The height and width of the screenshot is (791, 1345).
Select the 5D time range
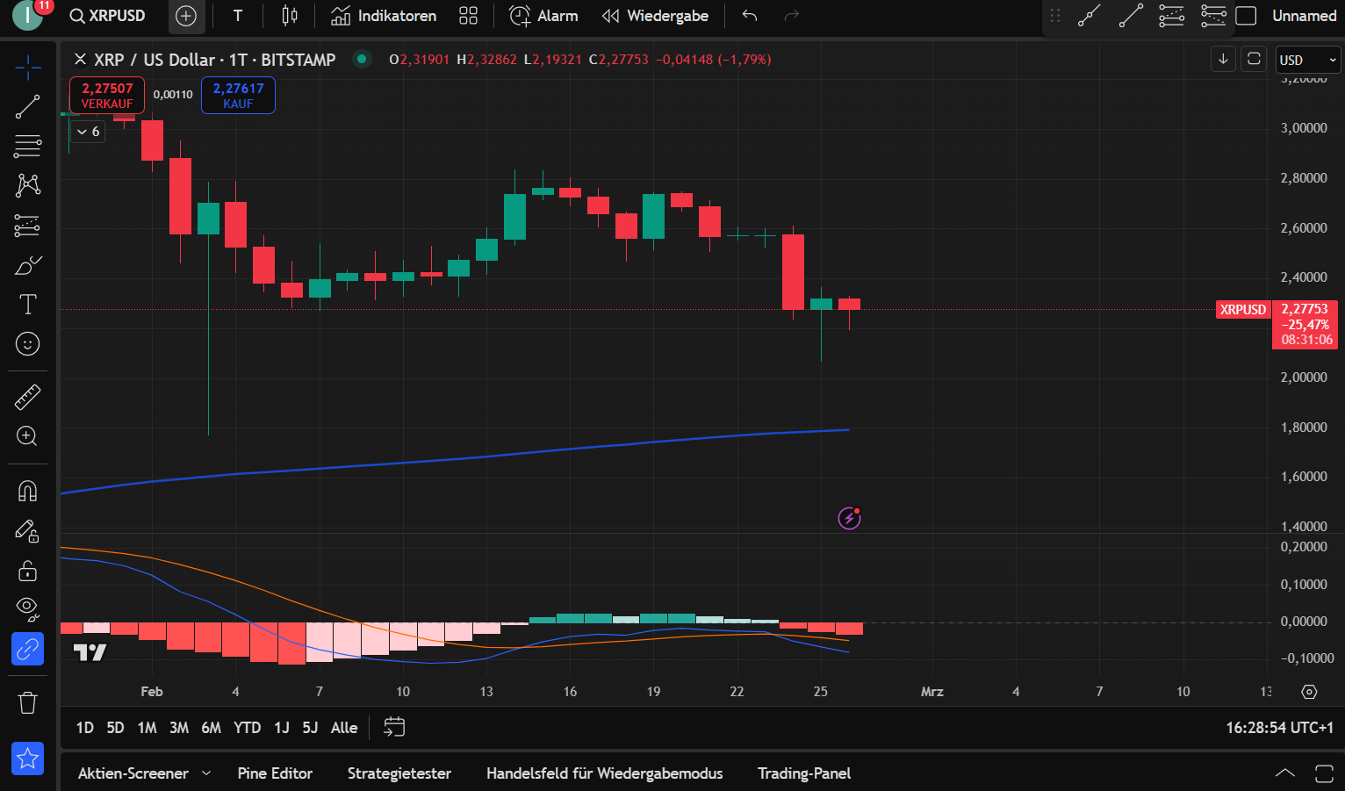point(115,728)
